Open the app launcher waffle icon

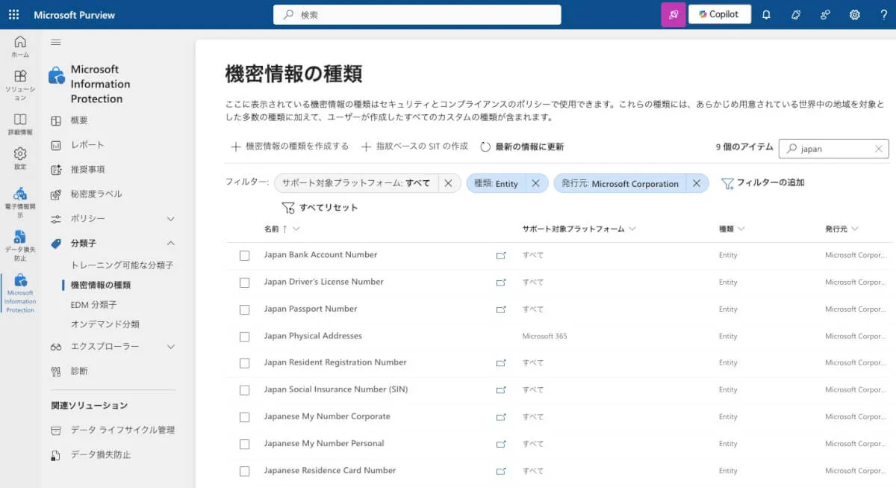13,14
